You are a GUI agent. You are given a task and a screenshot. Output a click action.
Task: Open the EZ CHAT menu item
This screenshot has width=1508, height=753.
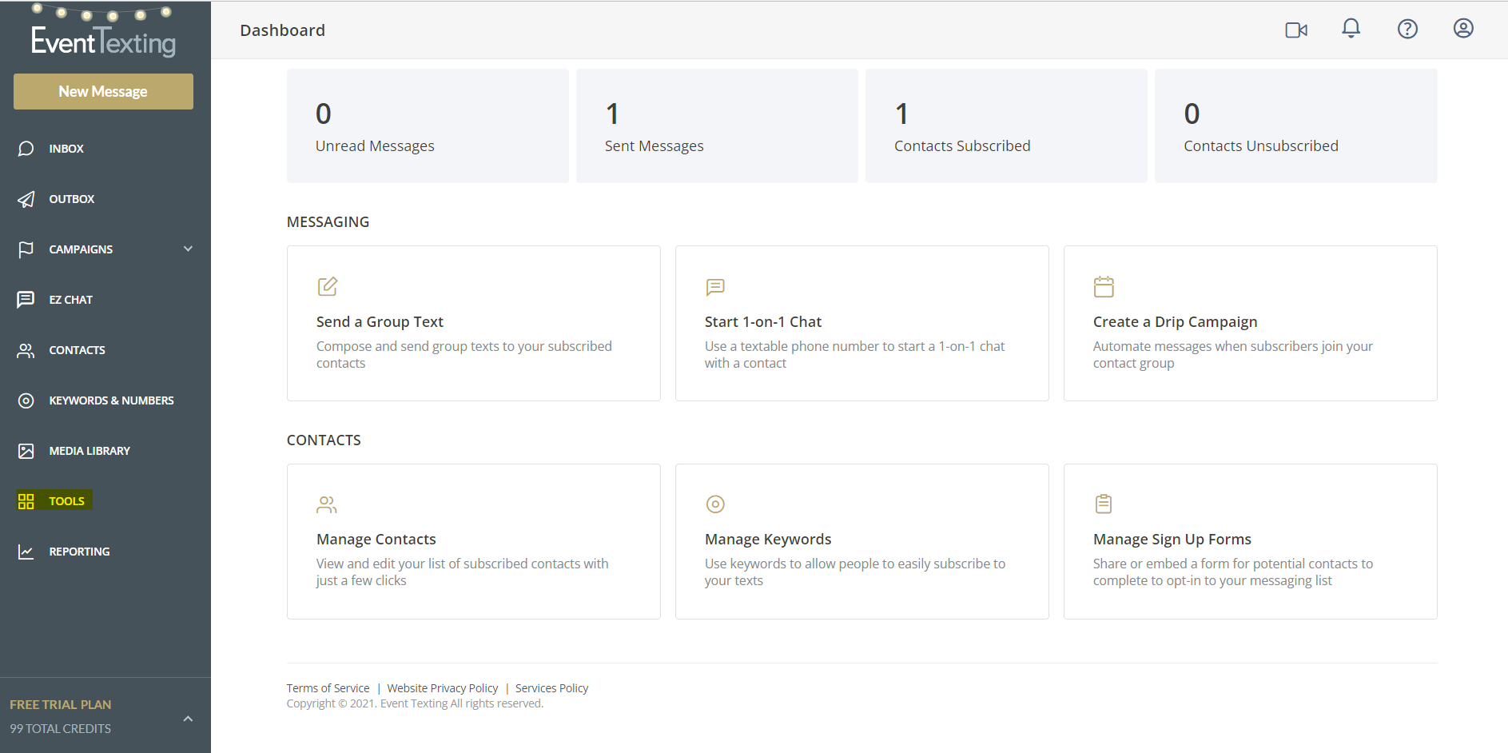(71, 300)
